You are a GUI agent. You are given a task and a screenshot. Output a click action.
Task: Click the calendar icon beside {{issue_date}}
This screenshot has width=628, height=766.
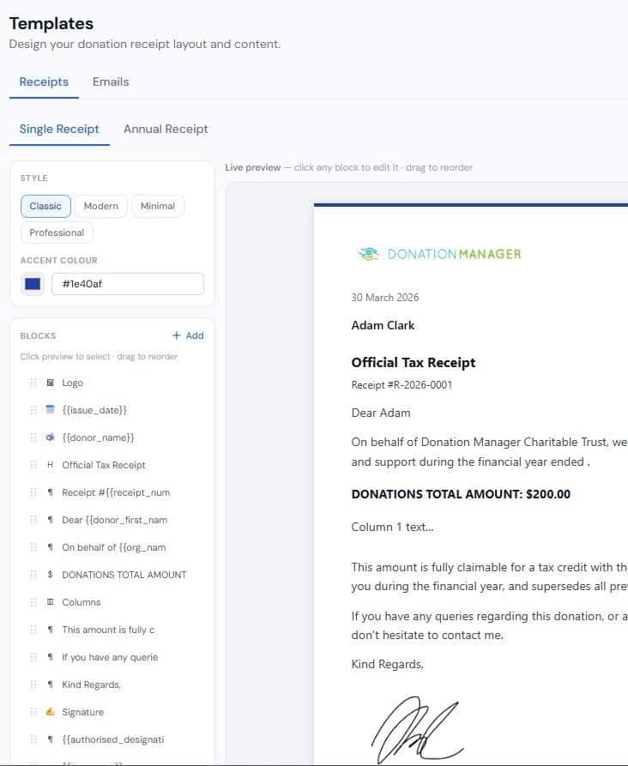51,410
